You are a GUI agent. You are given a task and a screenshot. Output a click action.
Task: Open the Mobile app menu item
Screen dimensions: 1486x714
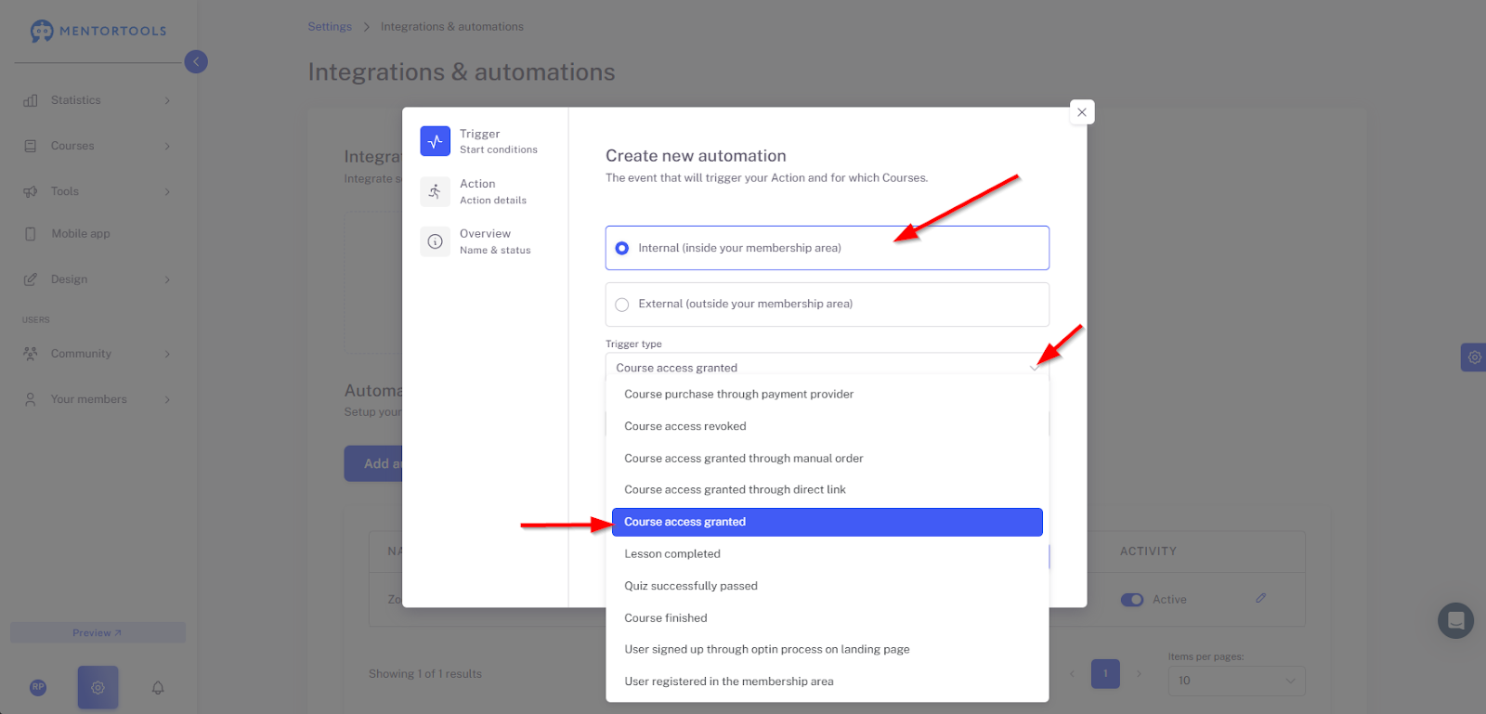click(x=98, y=234)
